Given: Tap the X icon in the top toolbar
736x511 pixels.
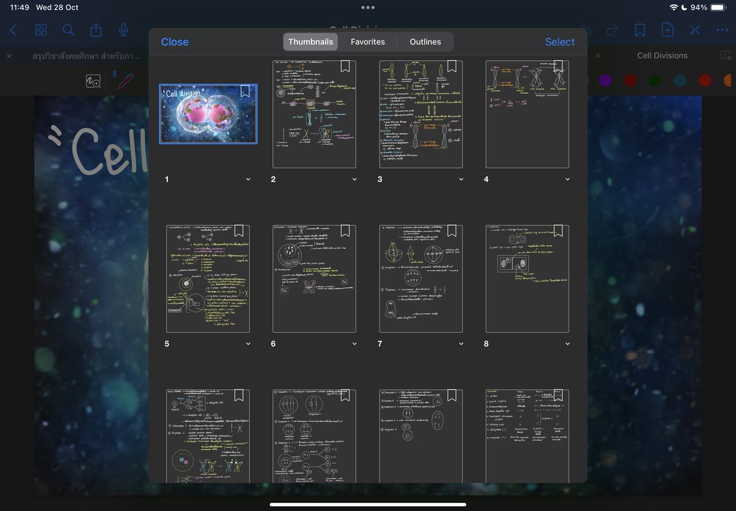Looking at the screenshot, I should pyautogui.click(x=695, y=30).
